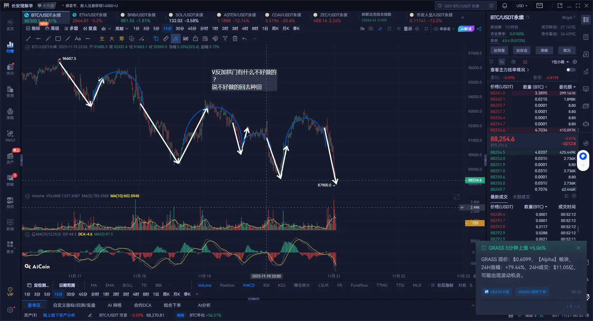593x321 pixels.
Task: Click the notification bell icon
Action: pos(505,6)
